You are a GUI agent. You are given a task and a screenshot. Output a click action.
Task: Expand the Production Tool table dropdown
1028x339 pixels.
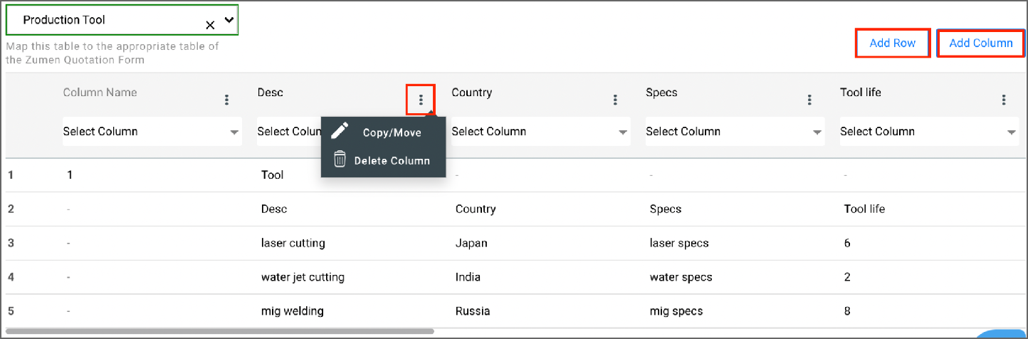(229, 20)
